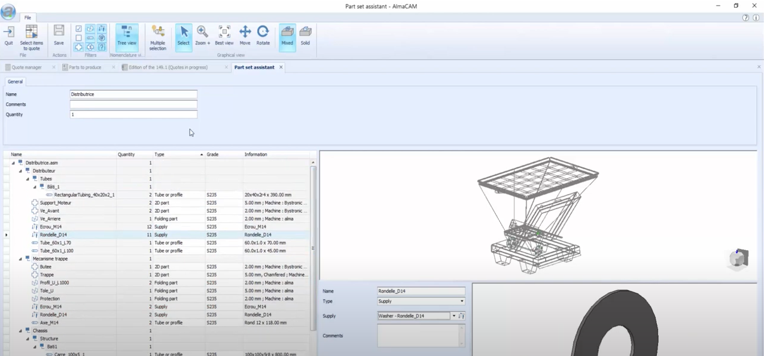Click the 3D orientation cube in viewer
The image size is (764, 356).
738,258
